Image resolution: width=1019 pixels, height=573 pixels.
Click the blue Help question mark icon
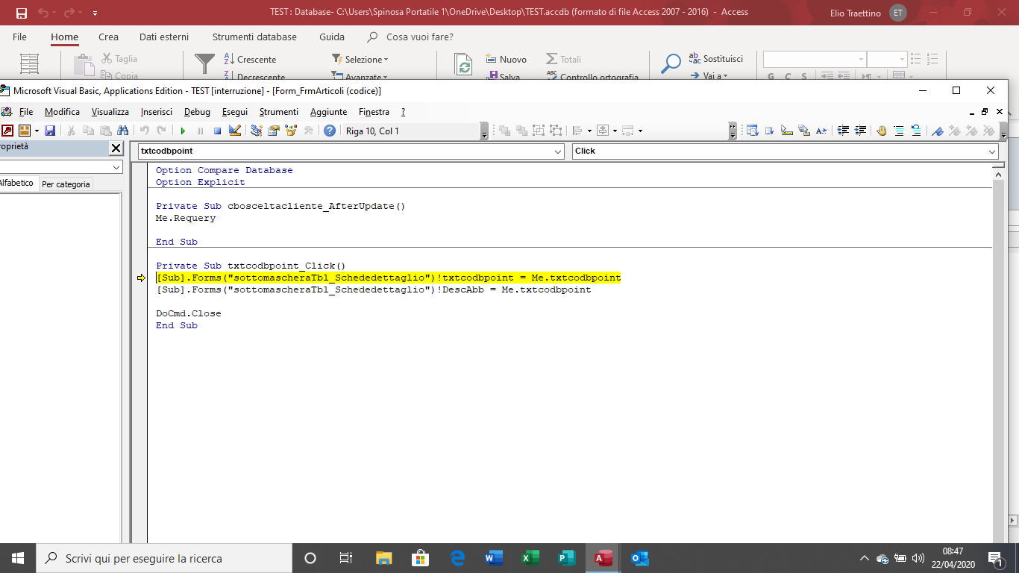329,131
